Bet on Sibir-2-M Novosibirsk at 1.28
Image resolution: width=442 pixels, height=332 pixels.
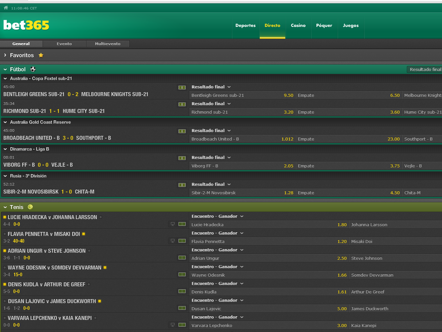tap(242, 193)
